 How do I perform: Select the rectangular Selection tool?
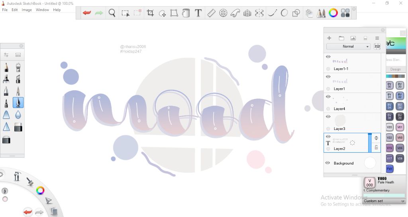[x=126, y=13]
